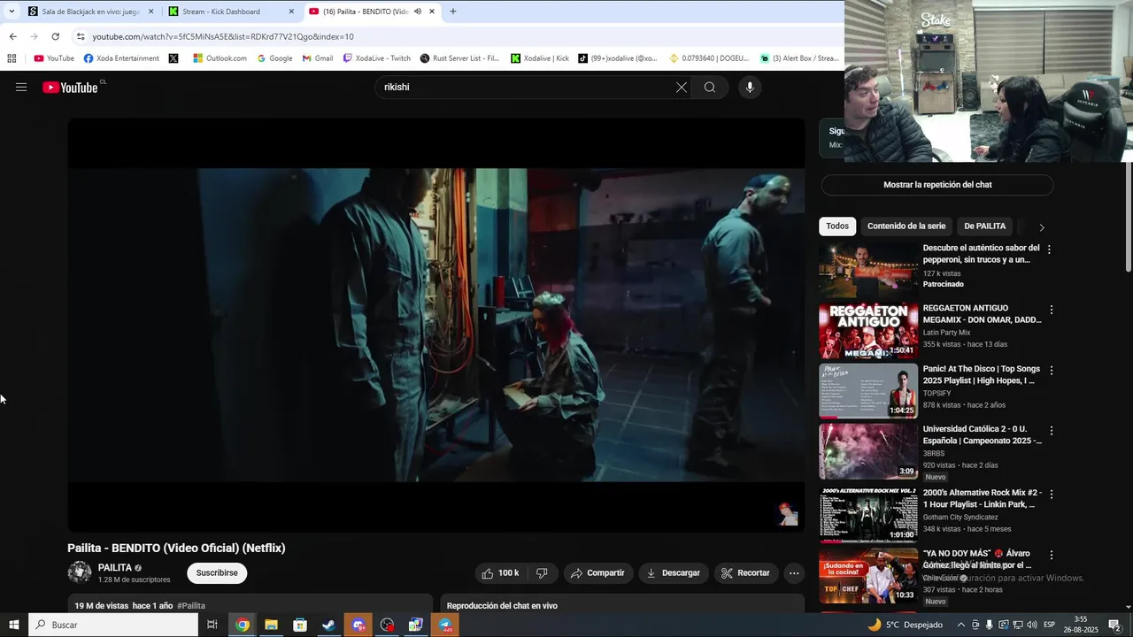Open Xoda Entertainment bookmark
The width and height of the screenshot is (1133, 637).
point(121,58)
